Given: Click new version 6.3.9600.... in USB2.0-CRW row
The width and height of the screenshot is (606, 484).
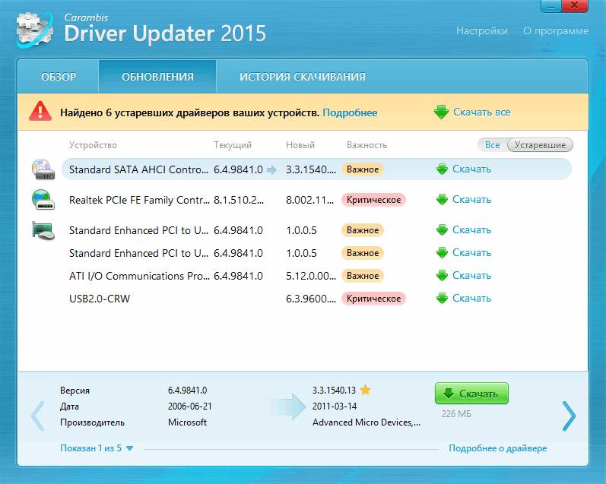Looking at the screenshot, I should click(x=311, y=299).
